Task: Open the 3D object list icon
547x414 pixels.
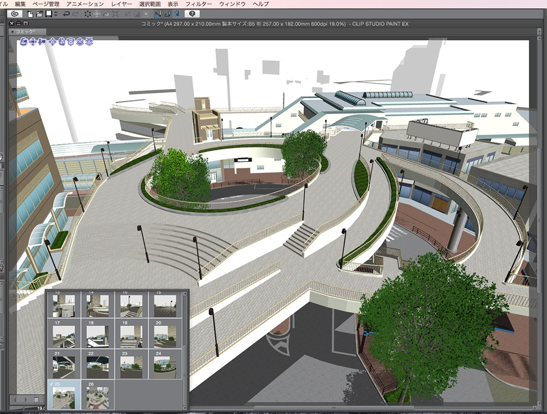Action: pyautogui.click(x=36, y=400)
